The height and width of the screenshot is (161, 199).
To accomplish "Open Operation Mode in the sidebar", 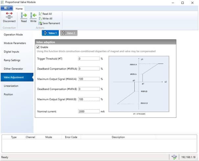I will 13,34.
